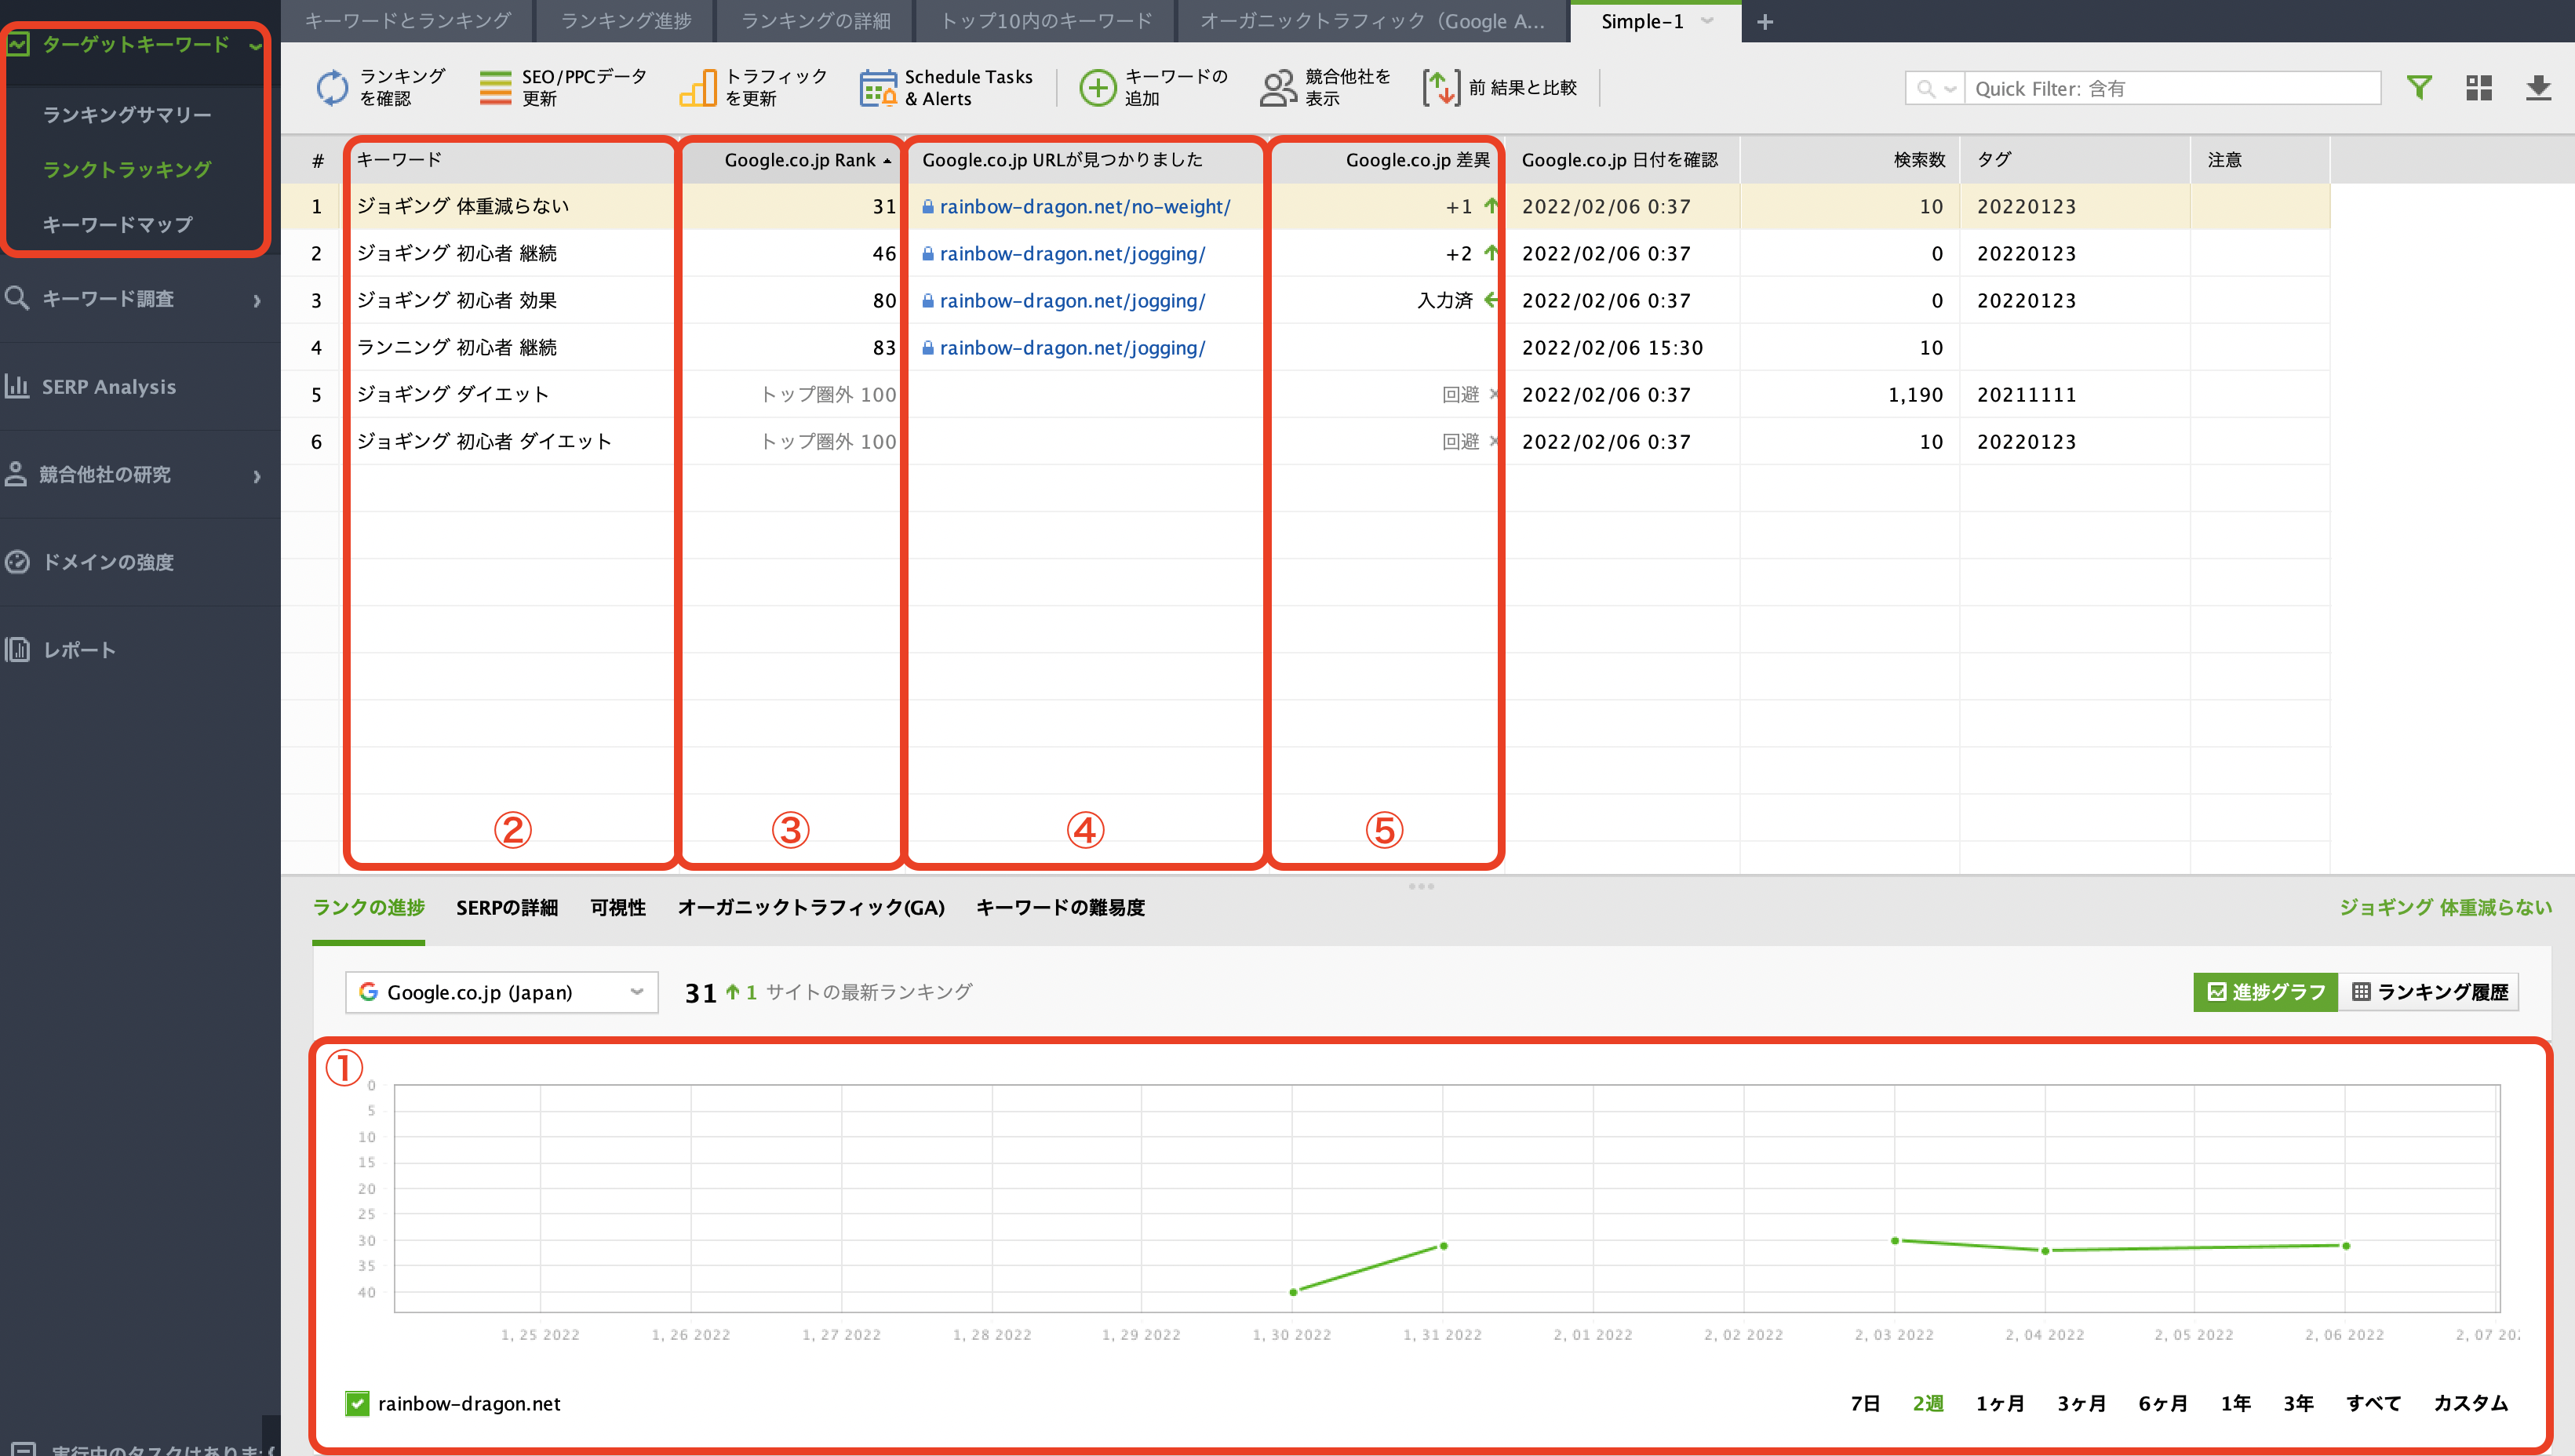Open the Simple-1 tab dropdown arrow
The image size is (2575, 1456).
[1708, 21]
